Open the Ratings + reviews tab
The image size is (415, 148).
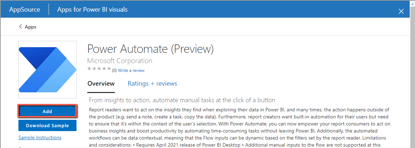(153, 84)
